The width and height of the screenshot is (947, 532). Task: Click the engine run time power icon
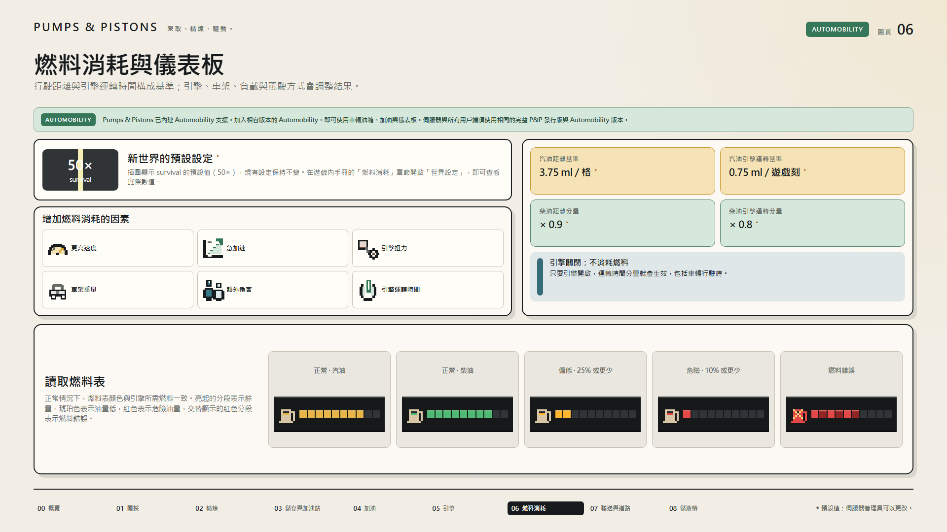368,290
